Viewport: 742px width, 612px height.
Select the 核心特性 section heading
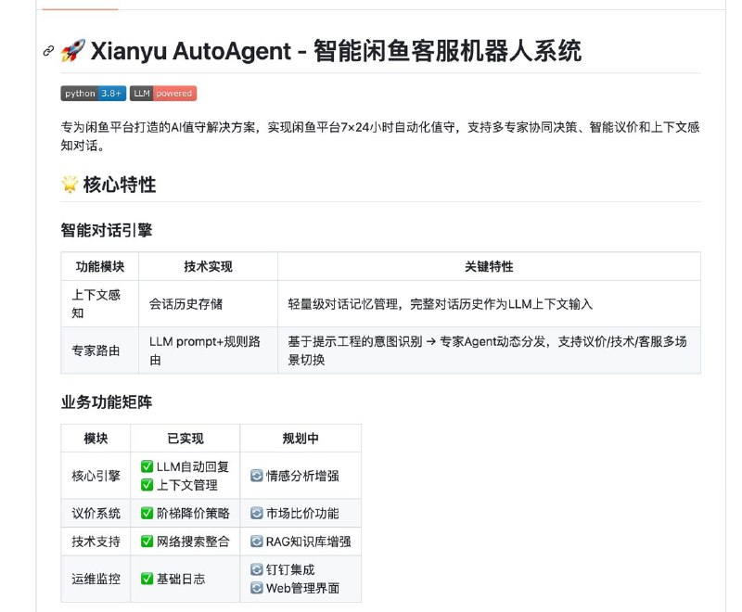tap(120, 185)
